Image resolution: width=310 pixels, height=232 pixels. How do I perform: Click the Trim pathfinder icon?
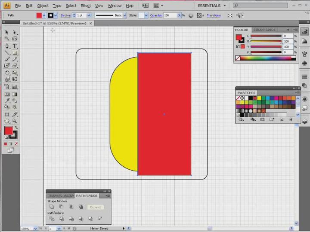click(x=62, y=219)
